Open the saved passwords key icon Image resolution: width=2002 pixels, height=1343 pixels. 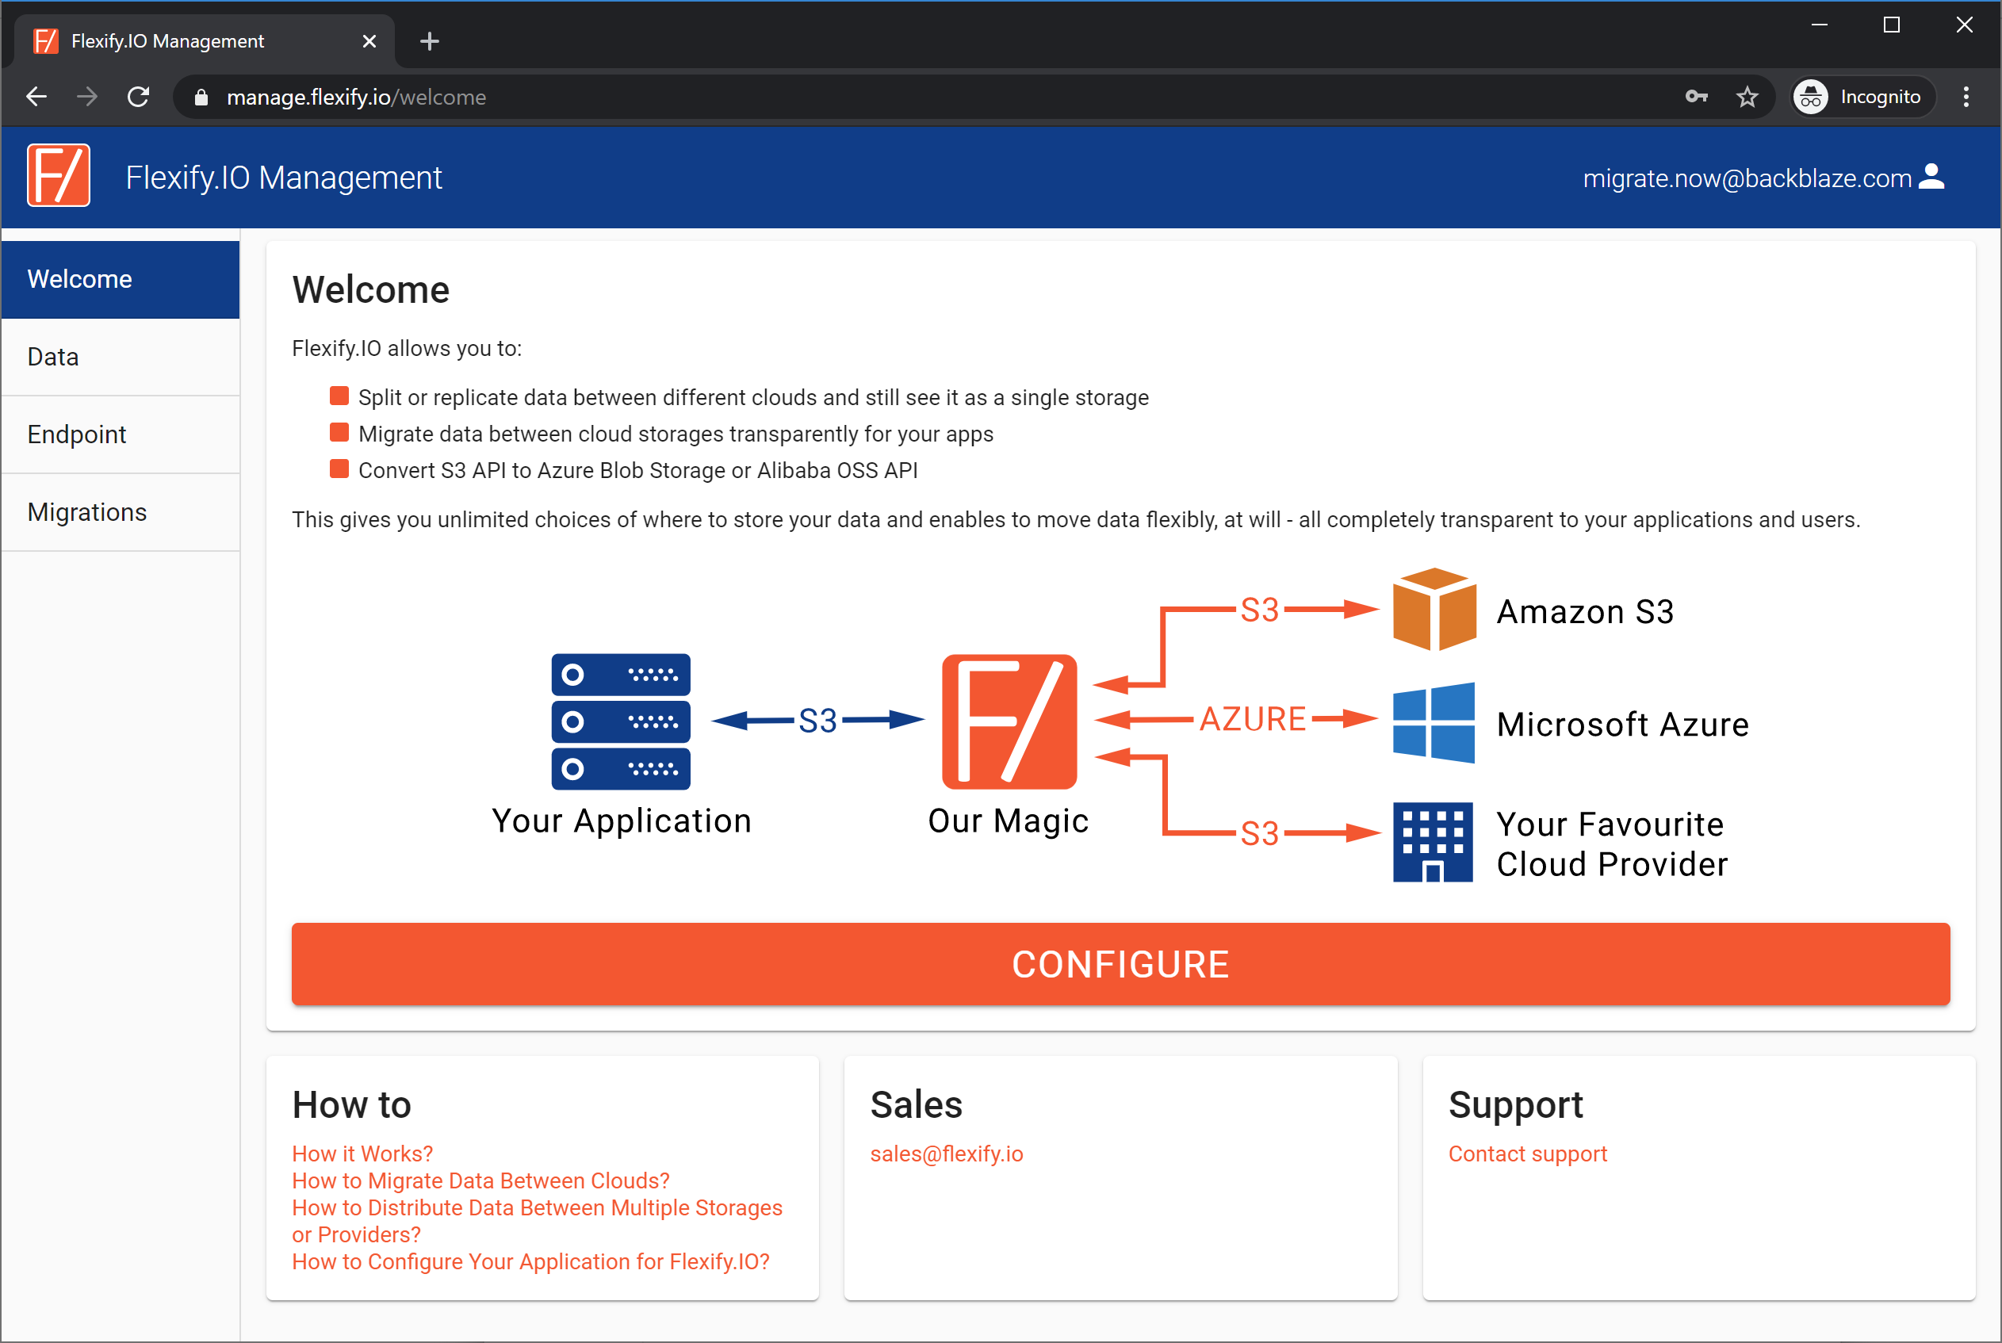pos(1696,97)
